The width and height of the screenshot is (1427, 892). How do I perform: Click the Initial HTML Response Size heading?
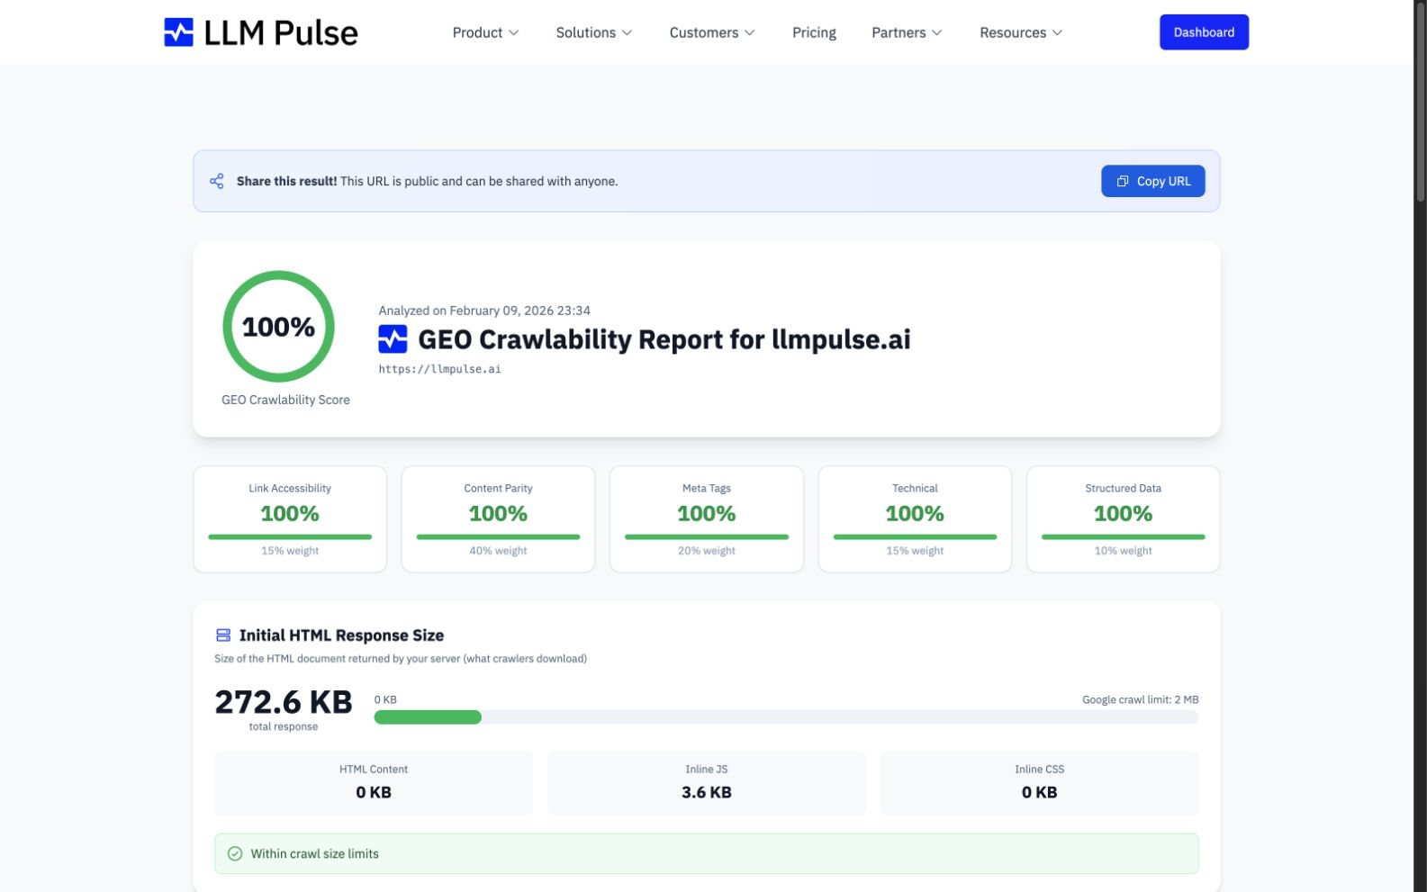click(341, 635)
